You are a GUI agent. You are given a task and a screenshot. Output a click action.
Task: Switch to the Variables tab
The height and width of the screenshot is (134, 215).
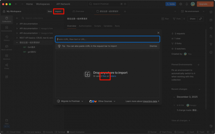108,26
